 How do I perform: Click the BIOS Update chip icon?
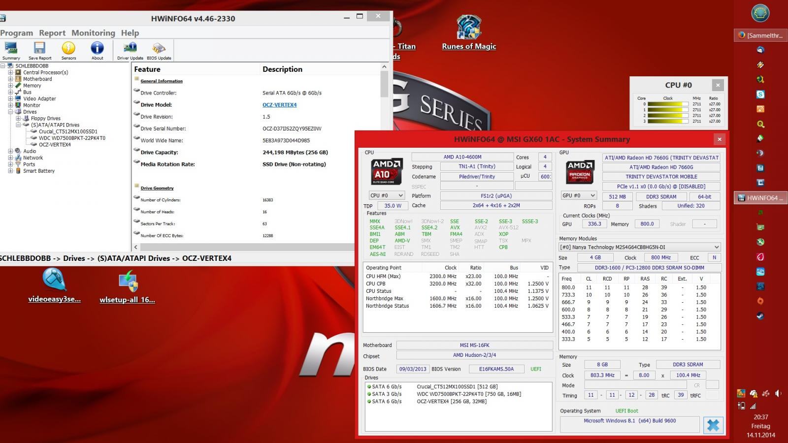tap(159, 51)
